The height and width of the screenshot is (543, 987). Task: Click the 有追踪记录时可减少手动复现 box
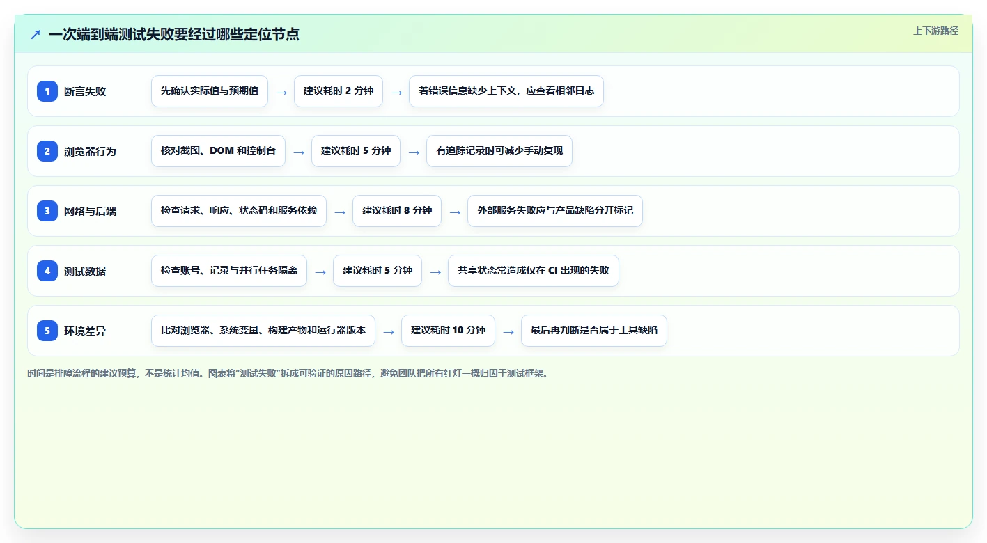click(x=499, y=151)
